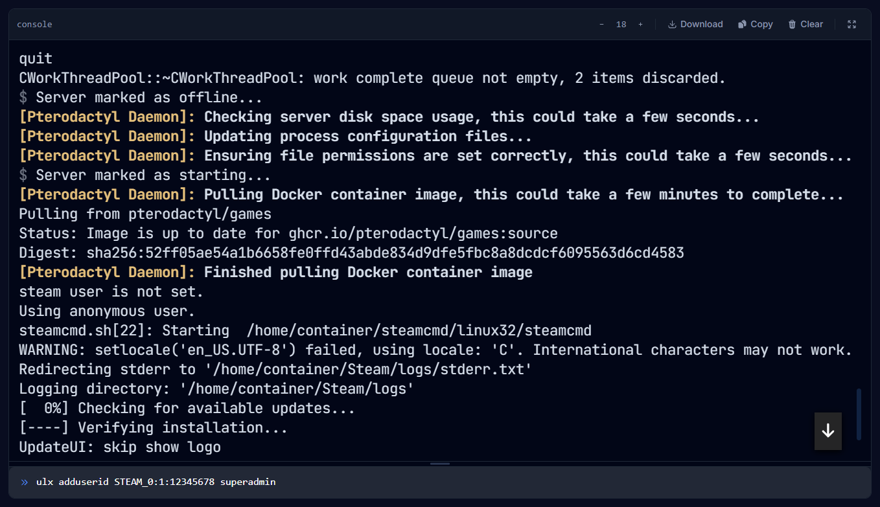Increase console font size with plus
This screenshot has width=880, height=507.
pyautogui.click(x=640, y=24)
